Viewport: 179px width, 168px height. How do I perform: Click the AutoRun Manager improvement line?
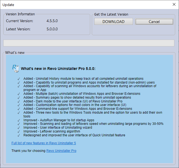[59, 120]
